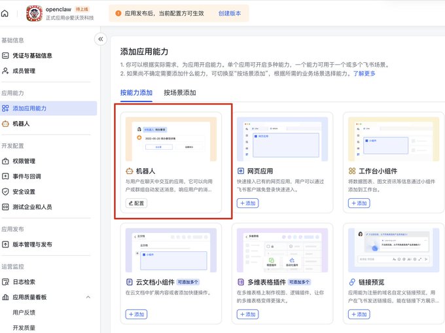Collapse the sidebar with double-chevron button

pos(101,39)
